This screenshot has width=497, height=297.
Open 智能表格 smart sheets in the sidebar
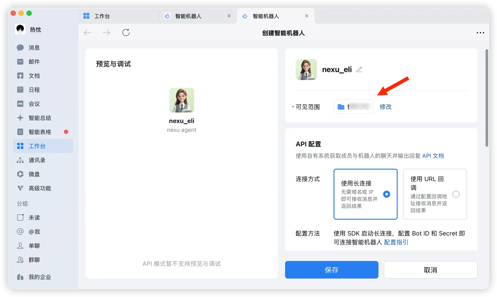point(40,132)
